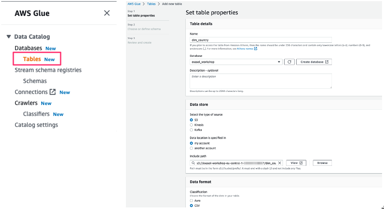Open the exasol_workshop database dropdown
384x209 pixels.
[236, 62]
